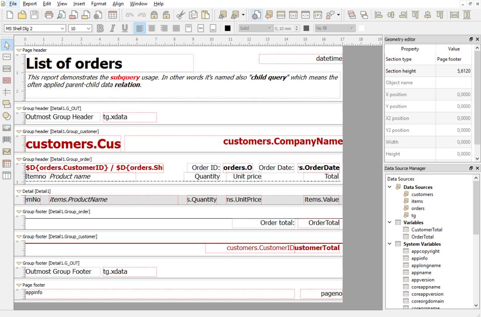Open the font size dropdown
481x317 pixels.
(80, 28)
